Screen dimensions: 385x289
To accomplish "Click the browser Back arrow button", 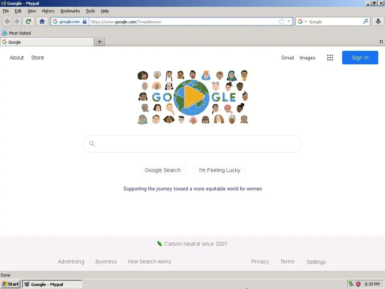I will point(8,21).
